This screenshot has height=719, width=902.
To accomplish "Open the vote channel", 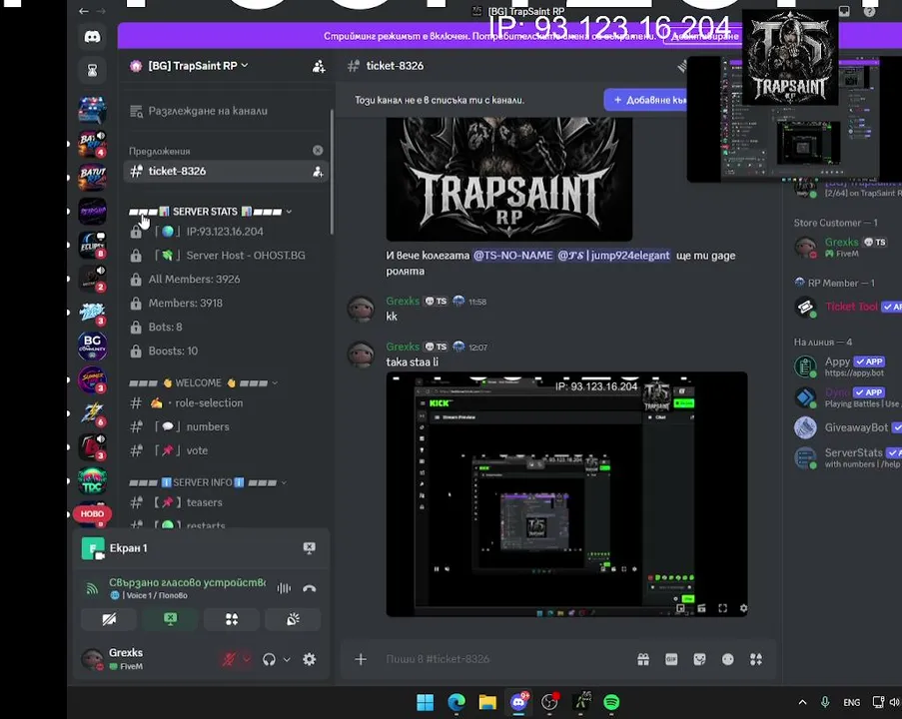I will click(x=226, y=451).
